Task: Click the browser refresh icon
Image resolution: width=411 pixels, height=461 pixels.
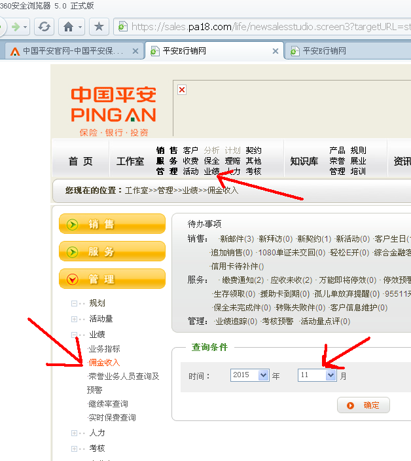Action: coord(44,27)
